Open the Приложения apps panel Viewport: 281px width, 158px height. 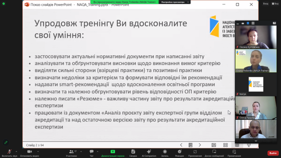pos(195,153)
